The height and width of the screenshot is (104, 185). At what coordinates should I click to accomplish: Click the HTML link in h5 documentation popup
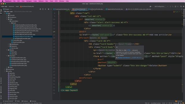(x=129, y=50)
